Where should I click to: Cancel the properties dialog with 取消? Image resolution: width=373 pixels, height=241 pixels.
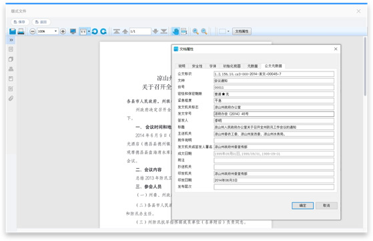(x=326, y=206)
